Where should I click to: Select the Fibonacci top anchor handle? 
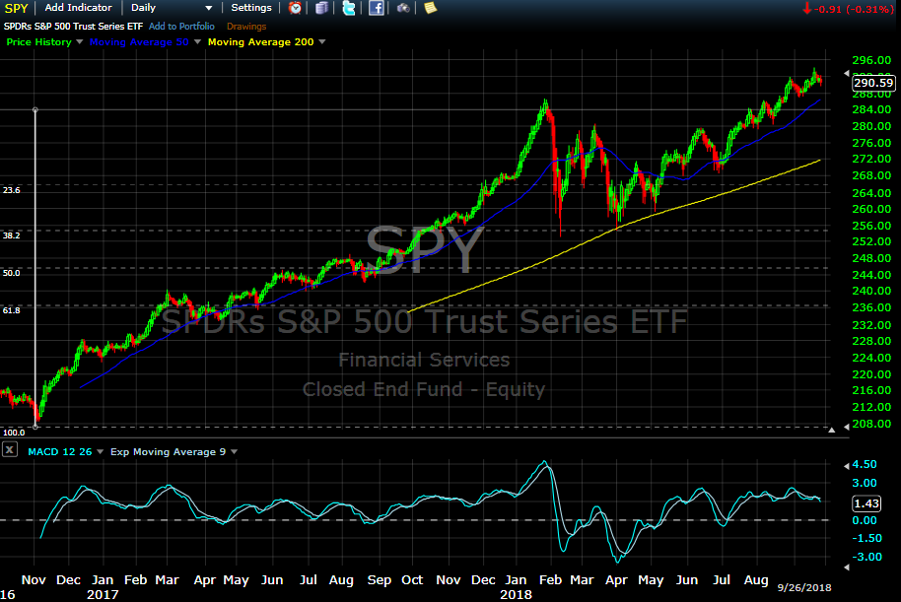[x=35, y=109]
